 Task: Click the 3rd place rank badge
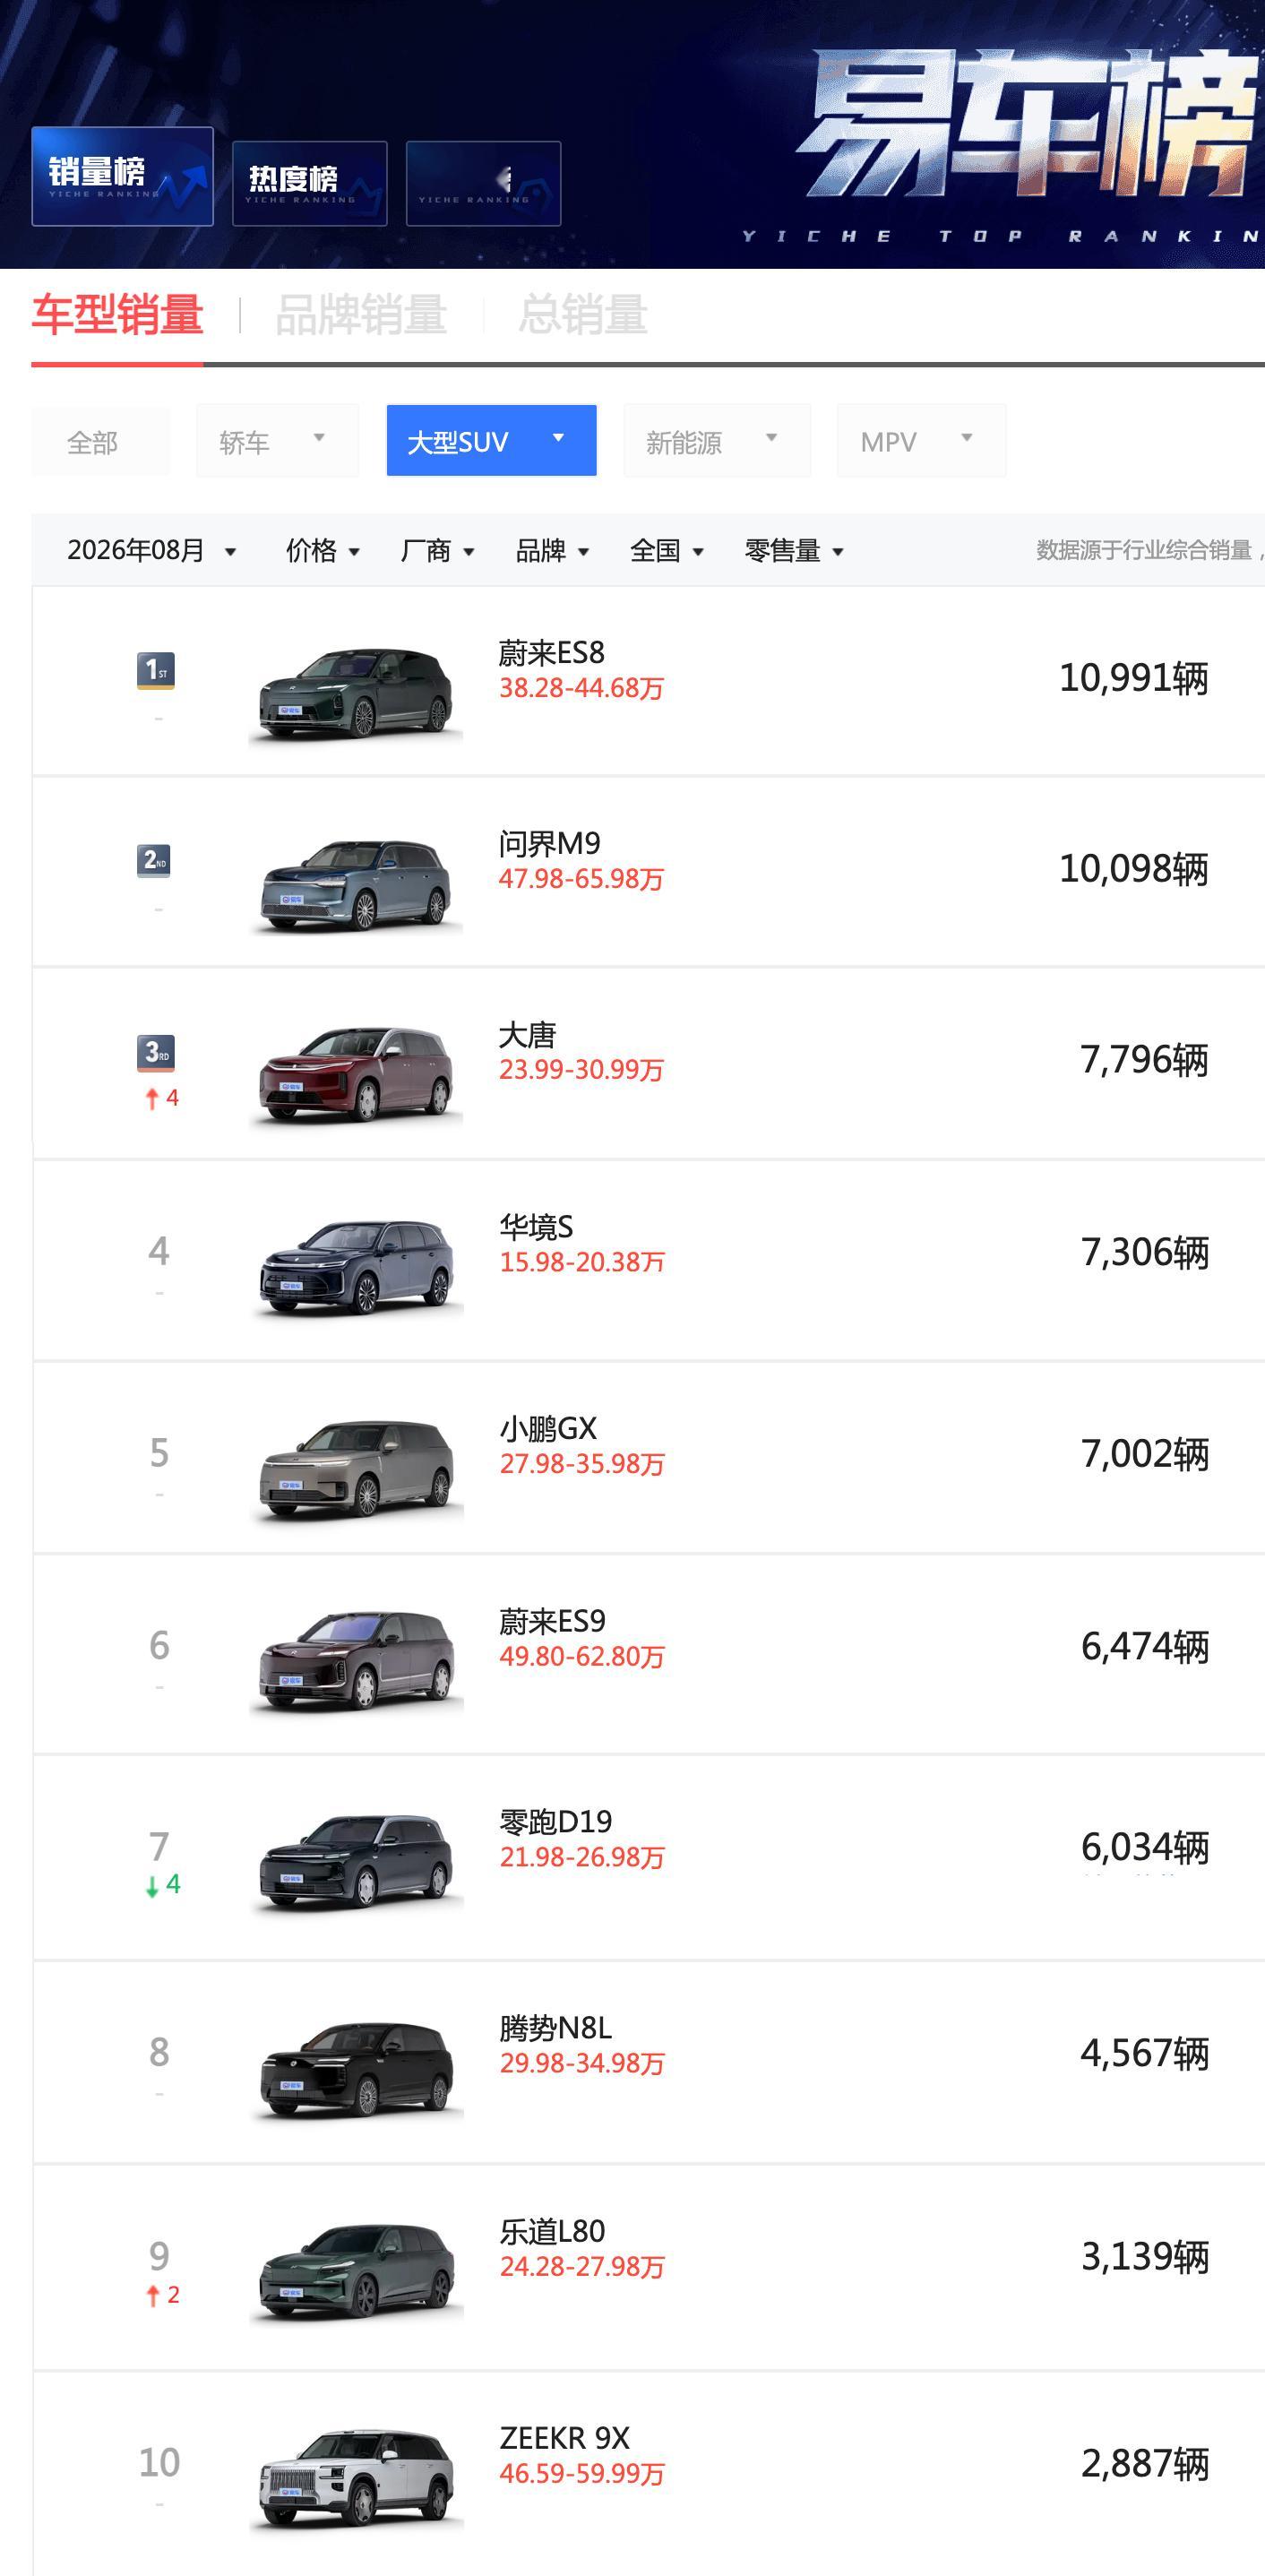(156, 1052)
